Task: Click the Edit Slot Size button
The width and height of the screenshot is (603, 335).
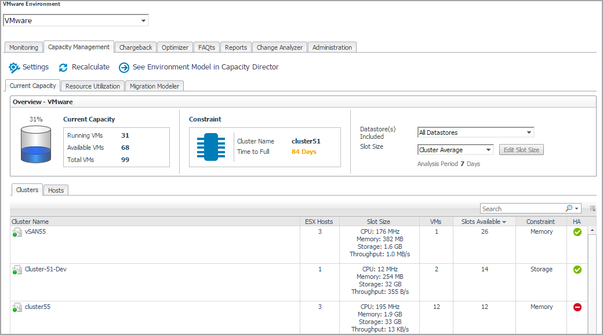Action: (521, 150)
